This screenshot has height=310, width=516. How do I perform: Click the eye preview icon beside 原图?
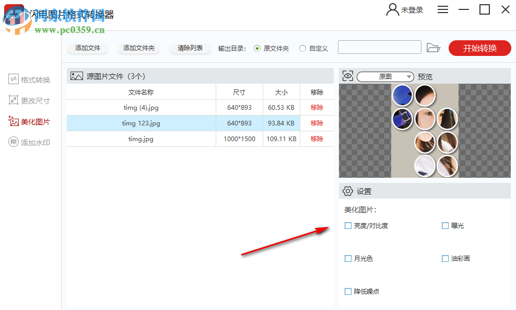pos(348,76)
